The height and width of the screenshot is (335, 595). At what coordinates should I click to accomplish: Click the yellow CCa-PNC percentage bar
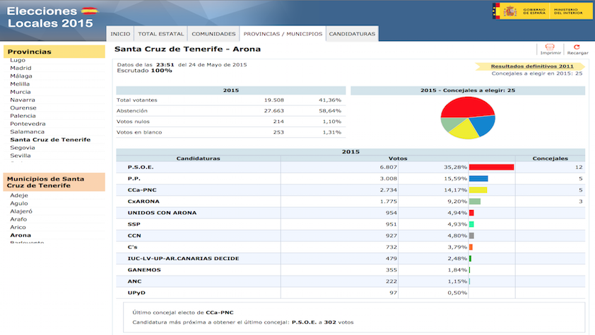(x=478, y=190)
